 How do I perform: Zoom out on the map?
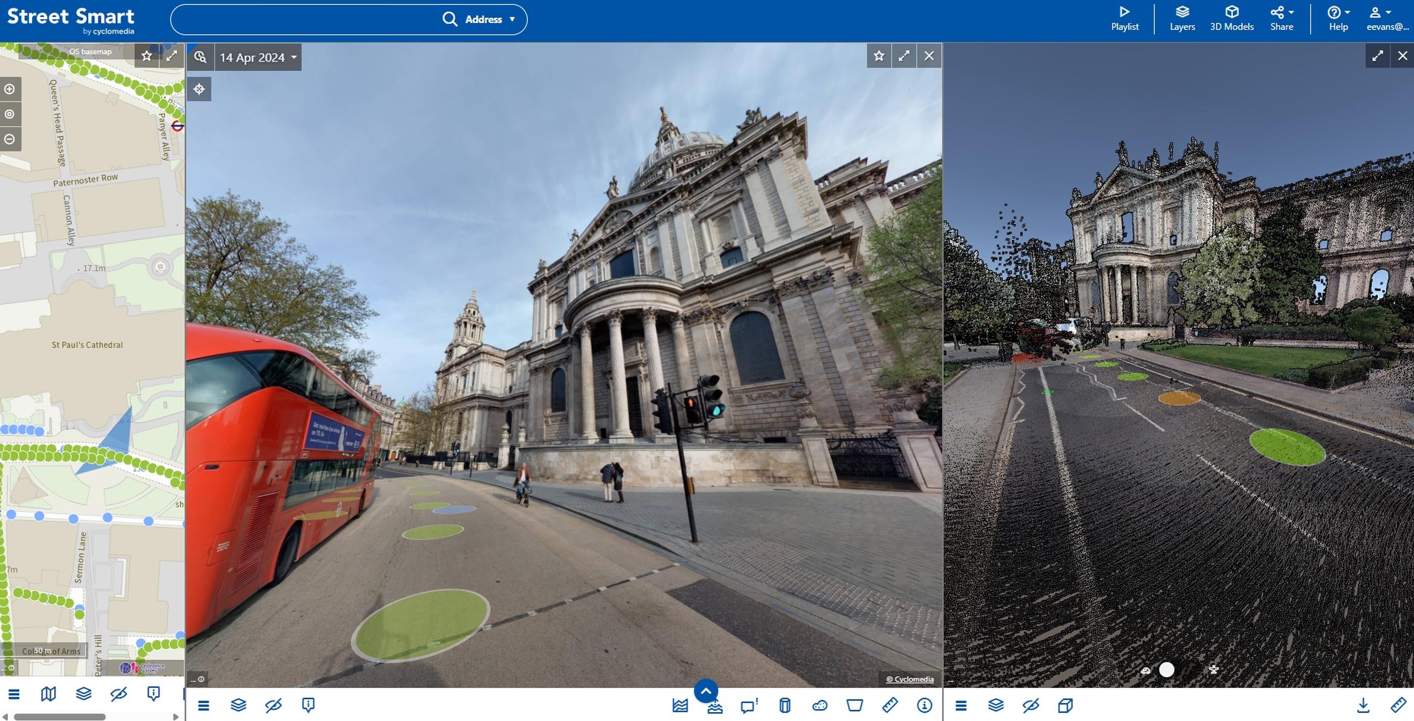pyautogui.click(x=9, y=139)
